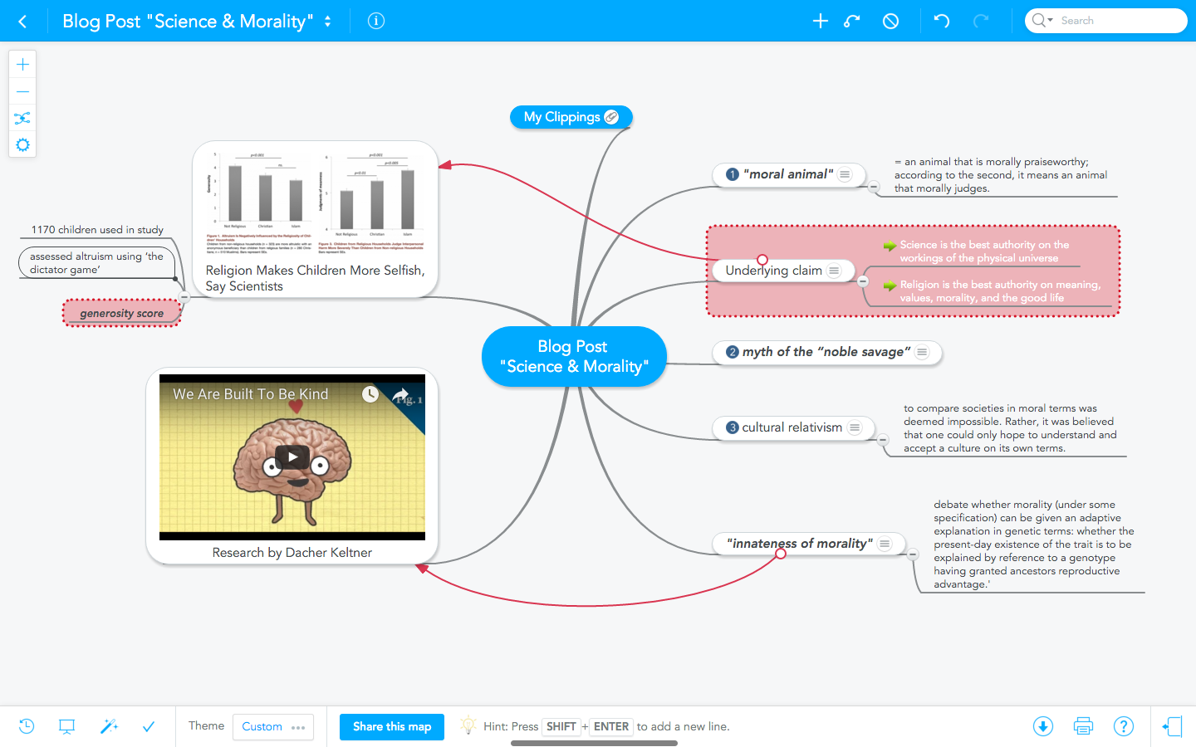Collapse the Religion Makes Children branch
Viewport: 1196px width, 747px height.
point(184,296)
